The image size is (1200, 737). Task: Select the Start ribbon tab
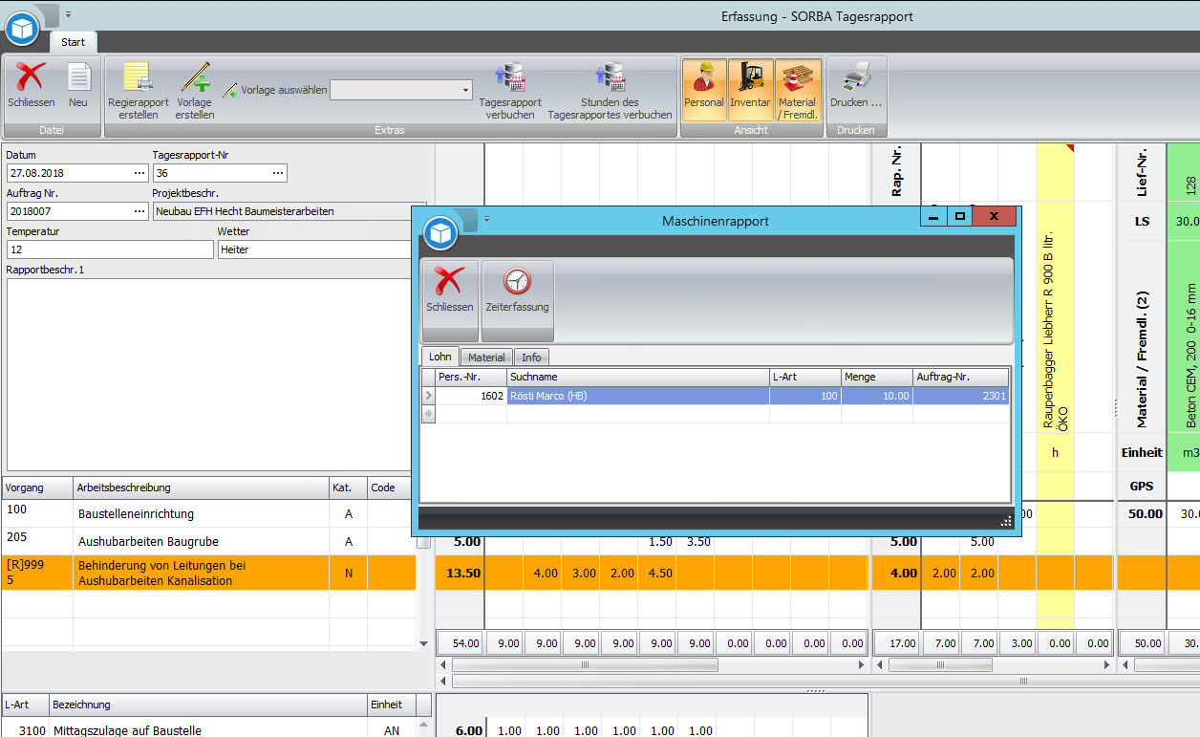(73, 42)
